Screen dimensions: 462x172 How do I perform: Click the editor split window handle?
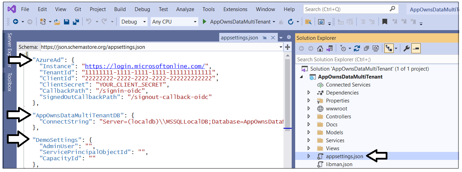tap(288, 47)
